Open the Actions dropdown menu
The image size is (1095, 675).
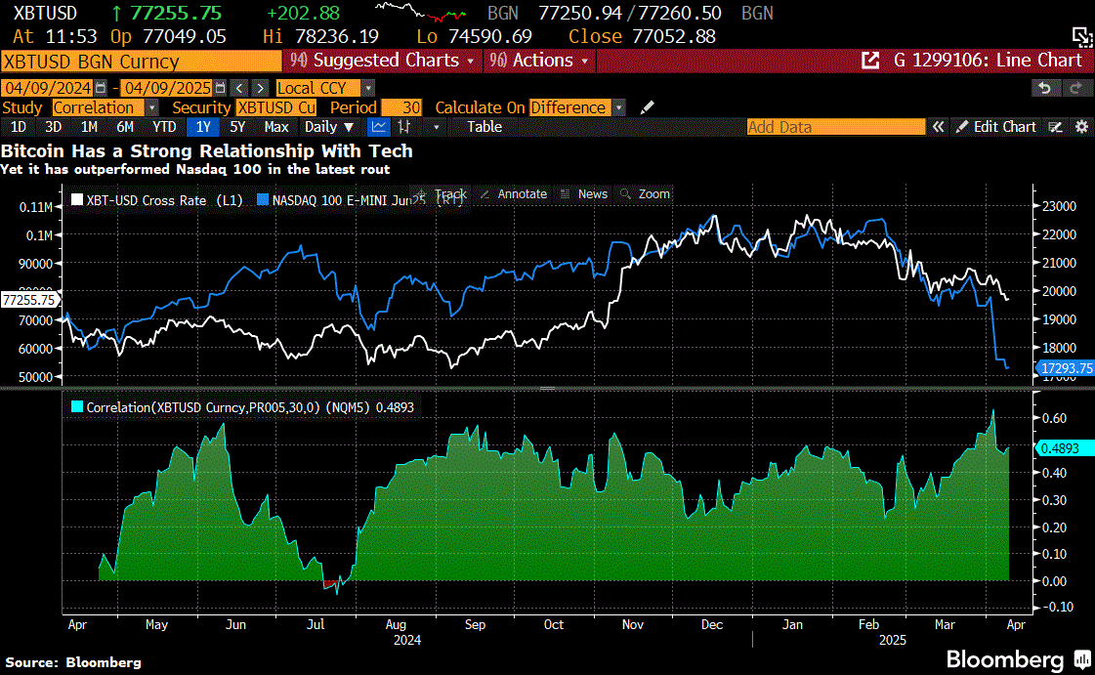538,61
